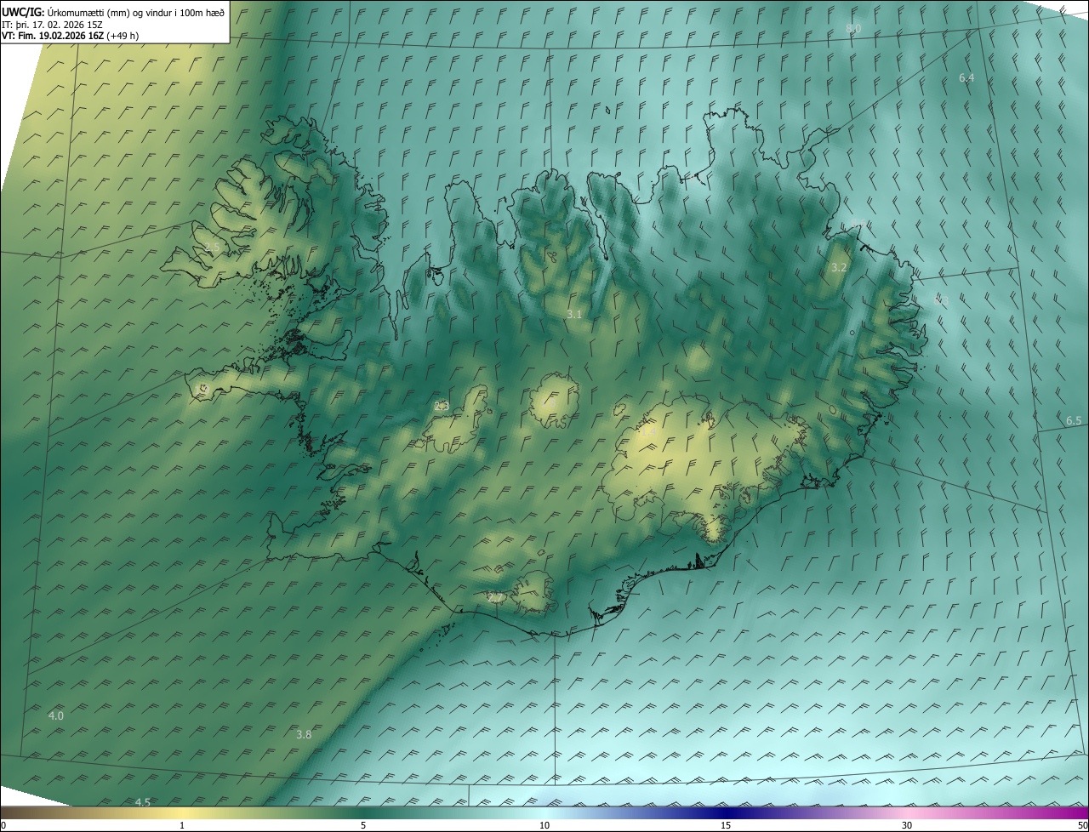The height and width of the screenshot is (832, 1089).
Task: Click the colour scale tick label 0
Action: click(x=3, y=826)
